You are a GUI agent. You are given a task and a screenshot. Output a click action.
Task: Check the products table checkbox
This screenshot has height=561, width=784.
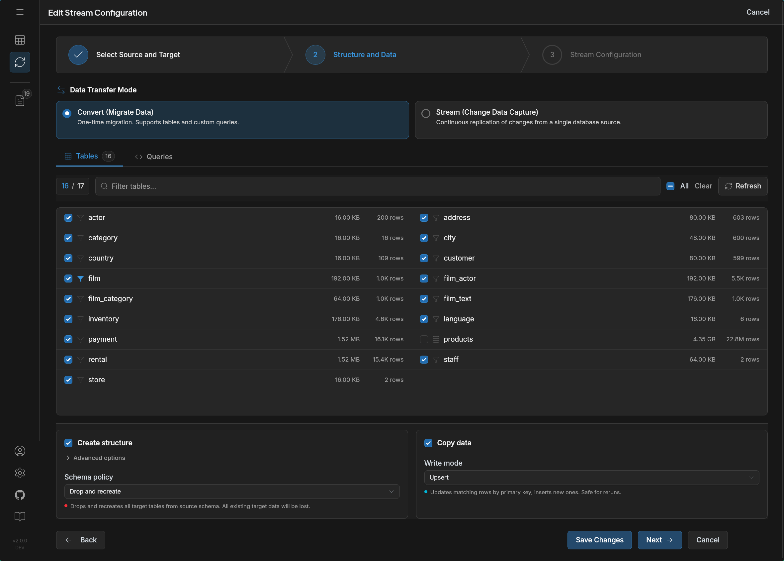click(x=424, y=339)
